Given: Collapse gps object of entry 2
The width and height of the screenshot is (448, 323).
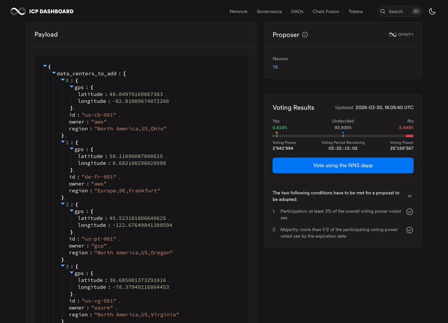Looking at the screenshot, I should [72, 211].
